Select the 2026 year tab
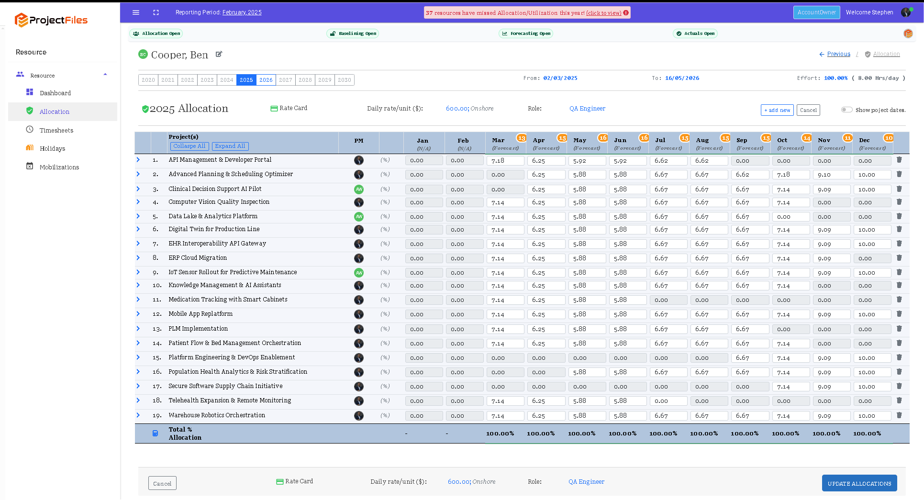Viewport: 924px width, 500px height. point(266,80)
